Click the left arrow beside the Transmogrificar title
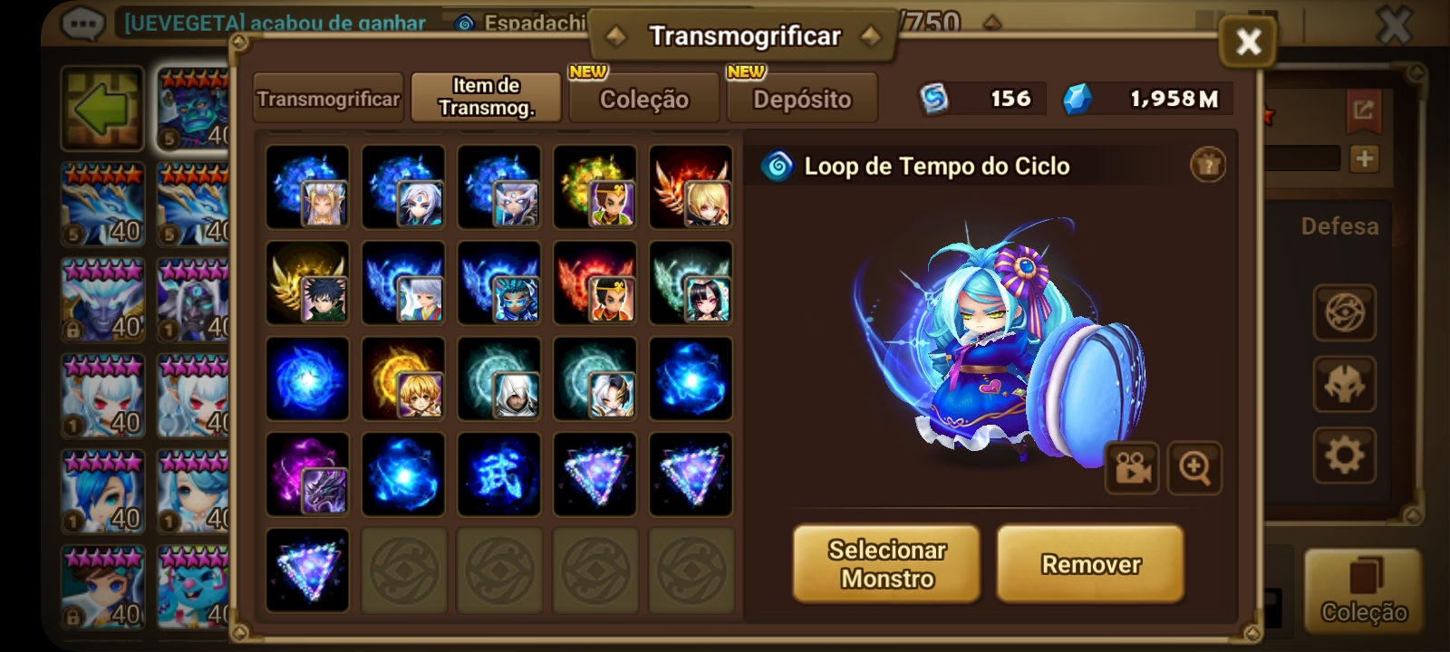 tap(615, 36)
